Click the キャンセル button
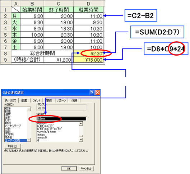The height and width of the screenshot is (174, 190). click(x=86, y=169)
